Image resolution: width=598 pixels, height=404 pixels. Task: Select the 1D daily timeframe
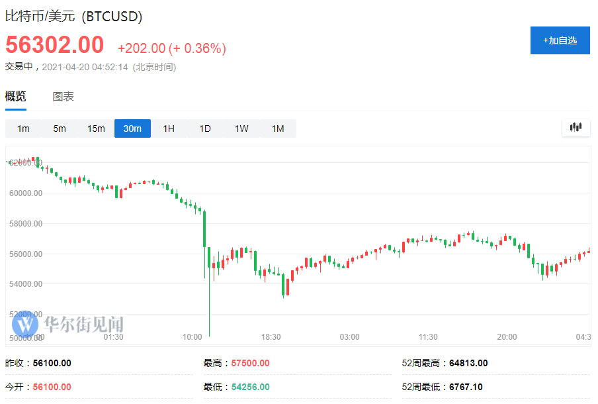[x=204, y=128]
